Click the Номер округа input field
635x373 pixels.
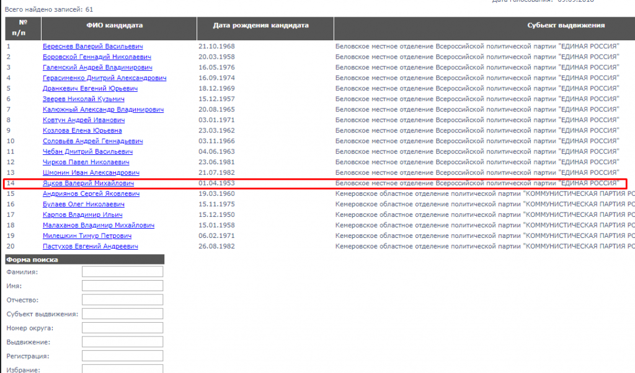122,328
